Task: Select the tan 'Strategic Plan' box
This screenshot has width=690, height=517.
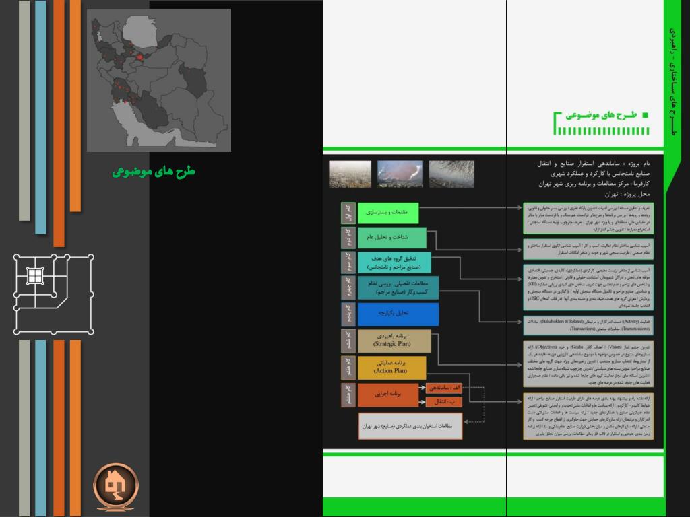Action: point(394,341)
